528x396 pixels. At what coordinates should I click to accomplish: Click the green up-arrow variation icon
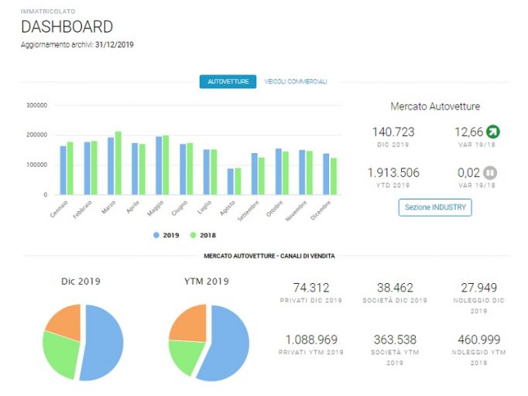pyautogui.click(x=493, y=131)
